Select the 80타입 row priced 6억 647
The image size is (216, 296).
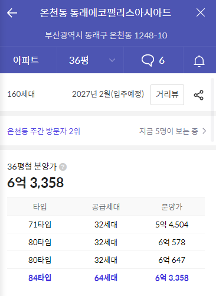[106, 260]
